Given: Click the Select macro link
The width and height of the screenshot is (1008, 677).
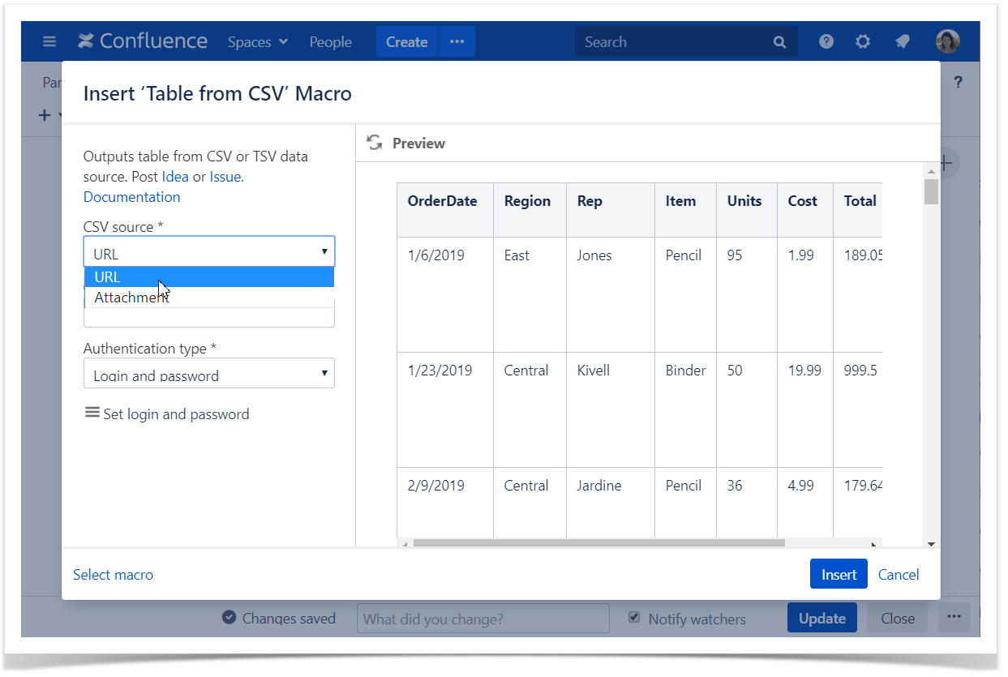Looking at the screenshot, I should pyautogui.click(x=113, y=574).
